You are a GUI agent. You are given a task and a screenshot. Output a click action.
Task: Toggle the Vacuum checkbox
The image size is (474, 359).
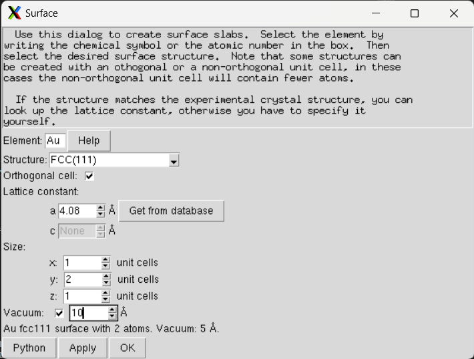click(59, 313)
